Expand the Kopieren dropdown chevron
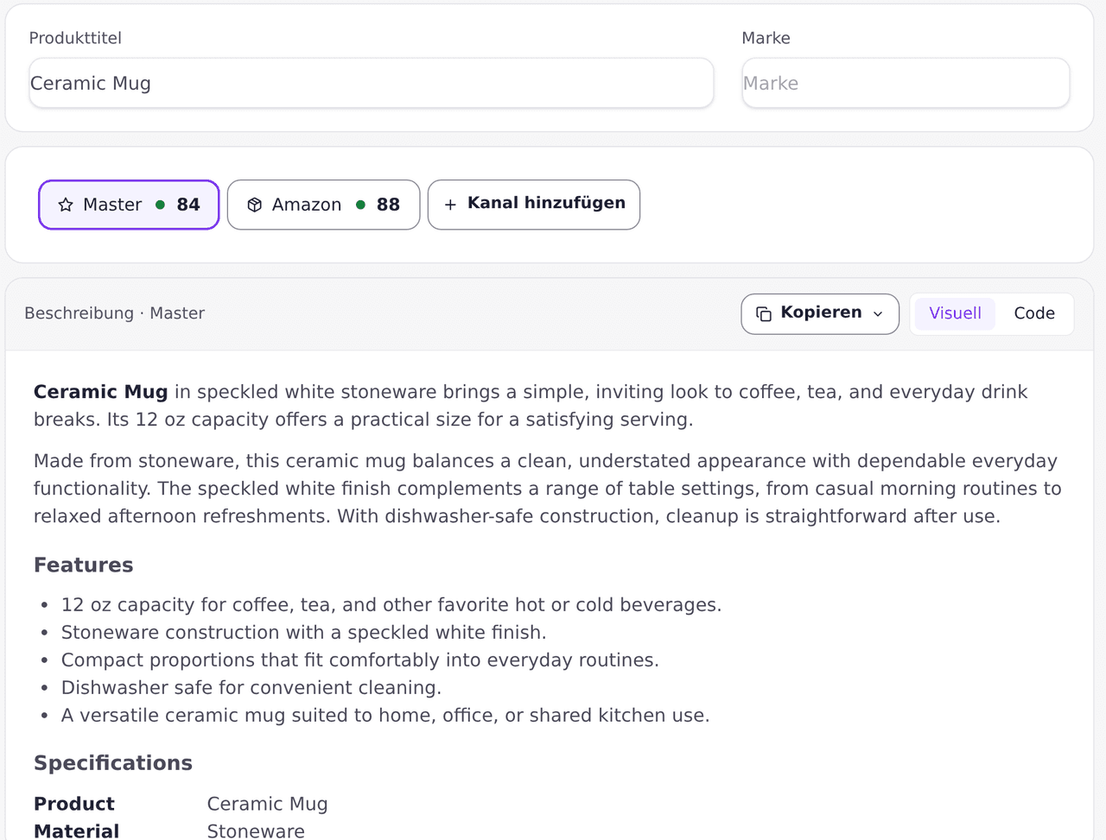The image size is (1106, 840). tap(878, 314)
